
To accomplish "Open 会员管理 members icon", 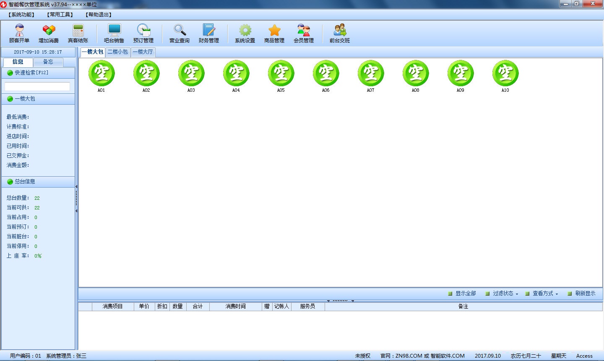I will tap(304, 33).
